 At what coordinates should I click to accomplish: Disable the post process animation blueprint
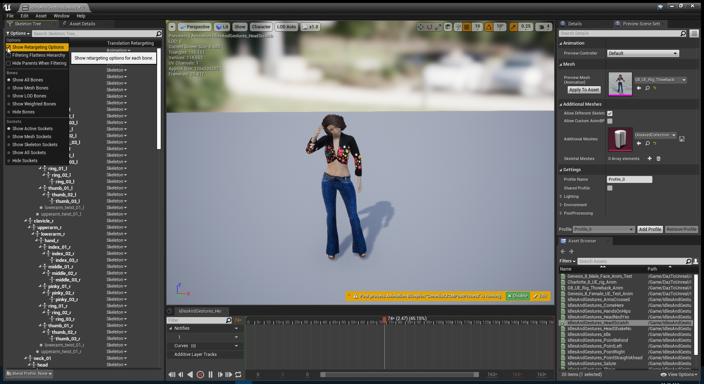pyautogui.click(x=518, y=296)
